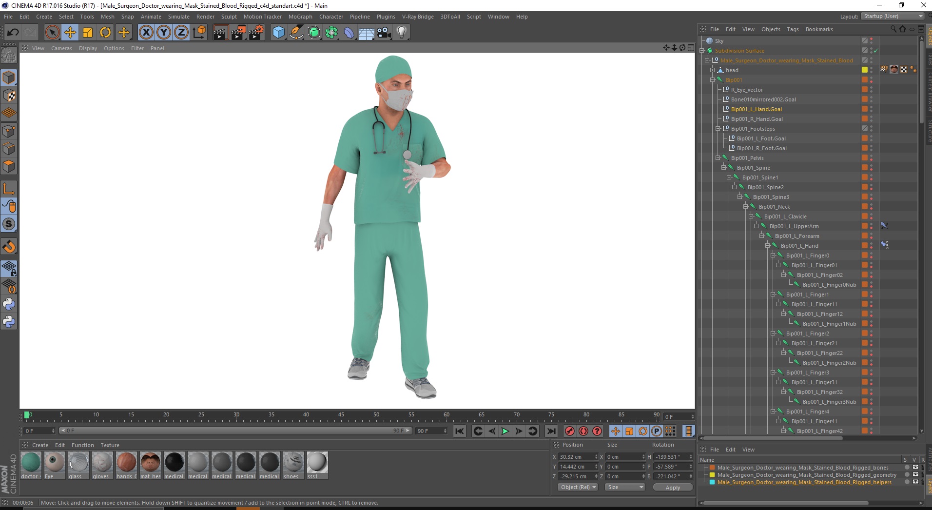
Task: Select Bip001_L_Hand.Goal in object tree
Action: coord(756,109)
